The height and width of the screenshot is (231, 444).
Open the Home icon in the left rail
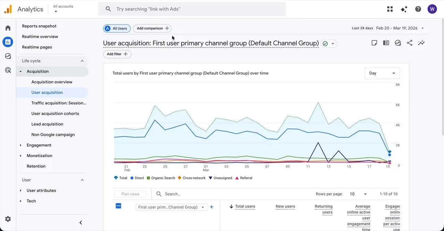pos(8,28)
